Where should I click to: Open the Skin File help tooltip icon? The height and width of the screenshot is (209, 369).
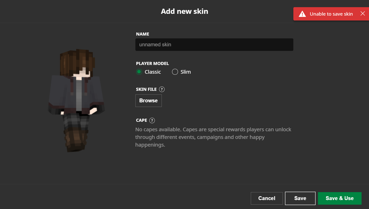coord(162,89)
